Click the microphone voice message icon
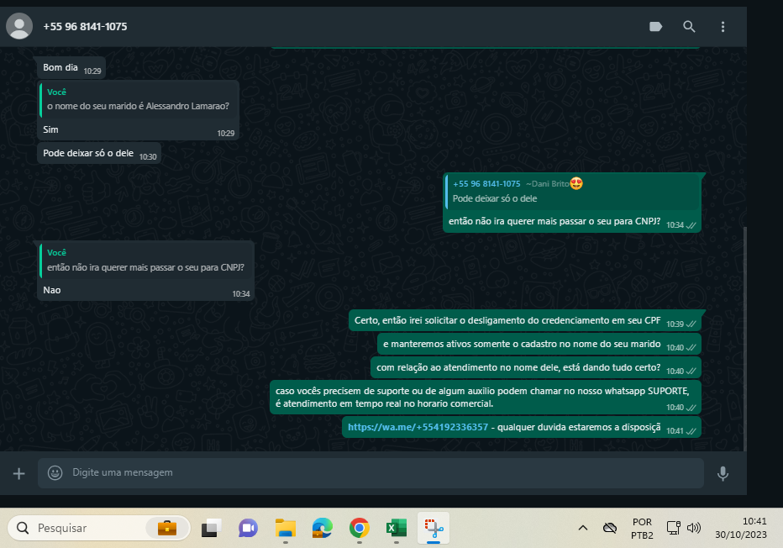 pos(723,473)
